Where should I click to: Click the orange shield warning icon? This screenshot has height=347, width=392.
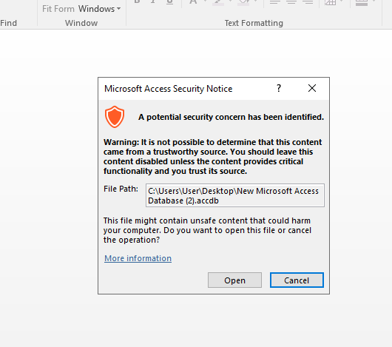point(115,117)
